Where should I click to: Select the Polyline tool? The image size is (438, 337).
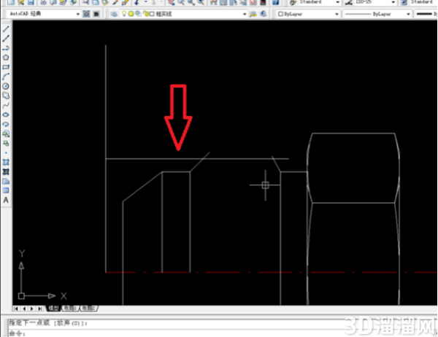(6, 48)
